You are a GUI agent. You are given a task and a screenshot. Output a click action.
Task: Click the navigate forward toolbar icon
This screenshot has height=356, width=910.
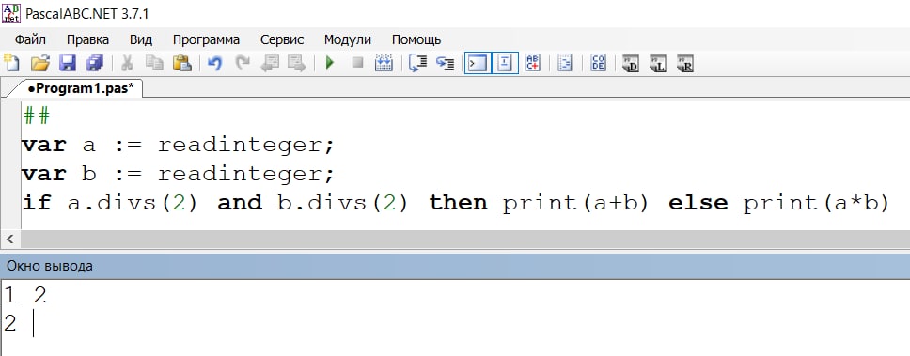(x=296, y=63)
